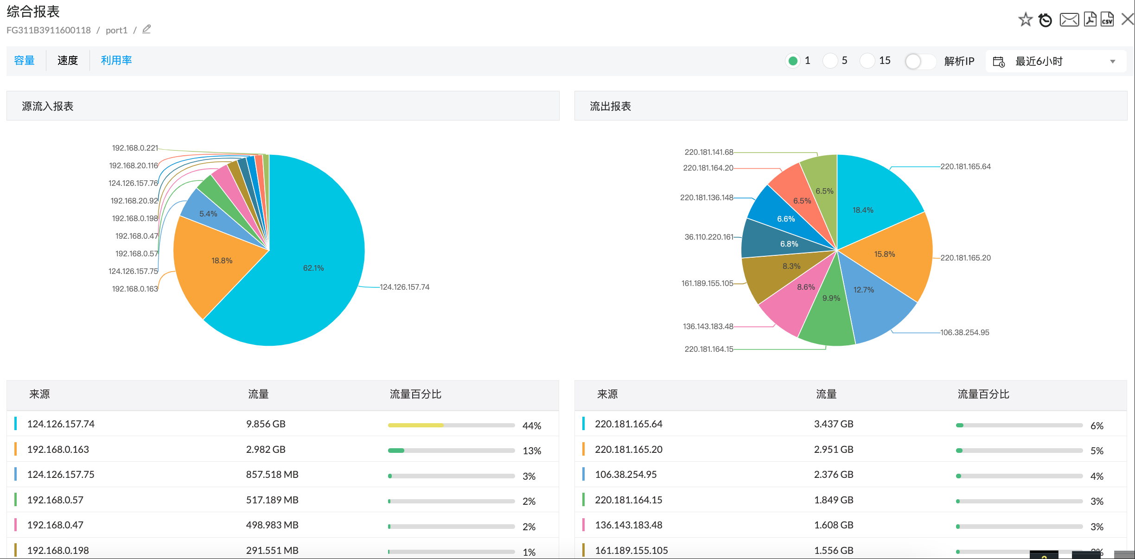Export report as PDF
Screen dimensions: 1135x559
click(x=1090, y=19)
